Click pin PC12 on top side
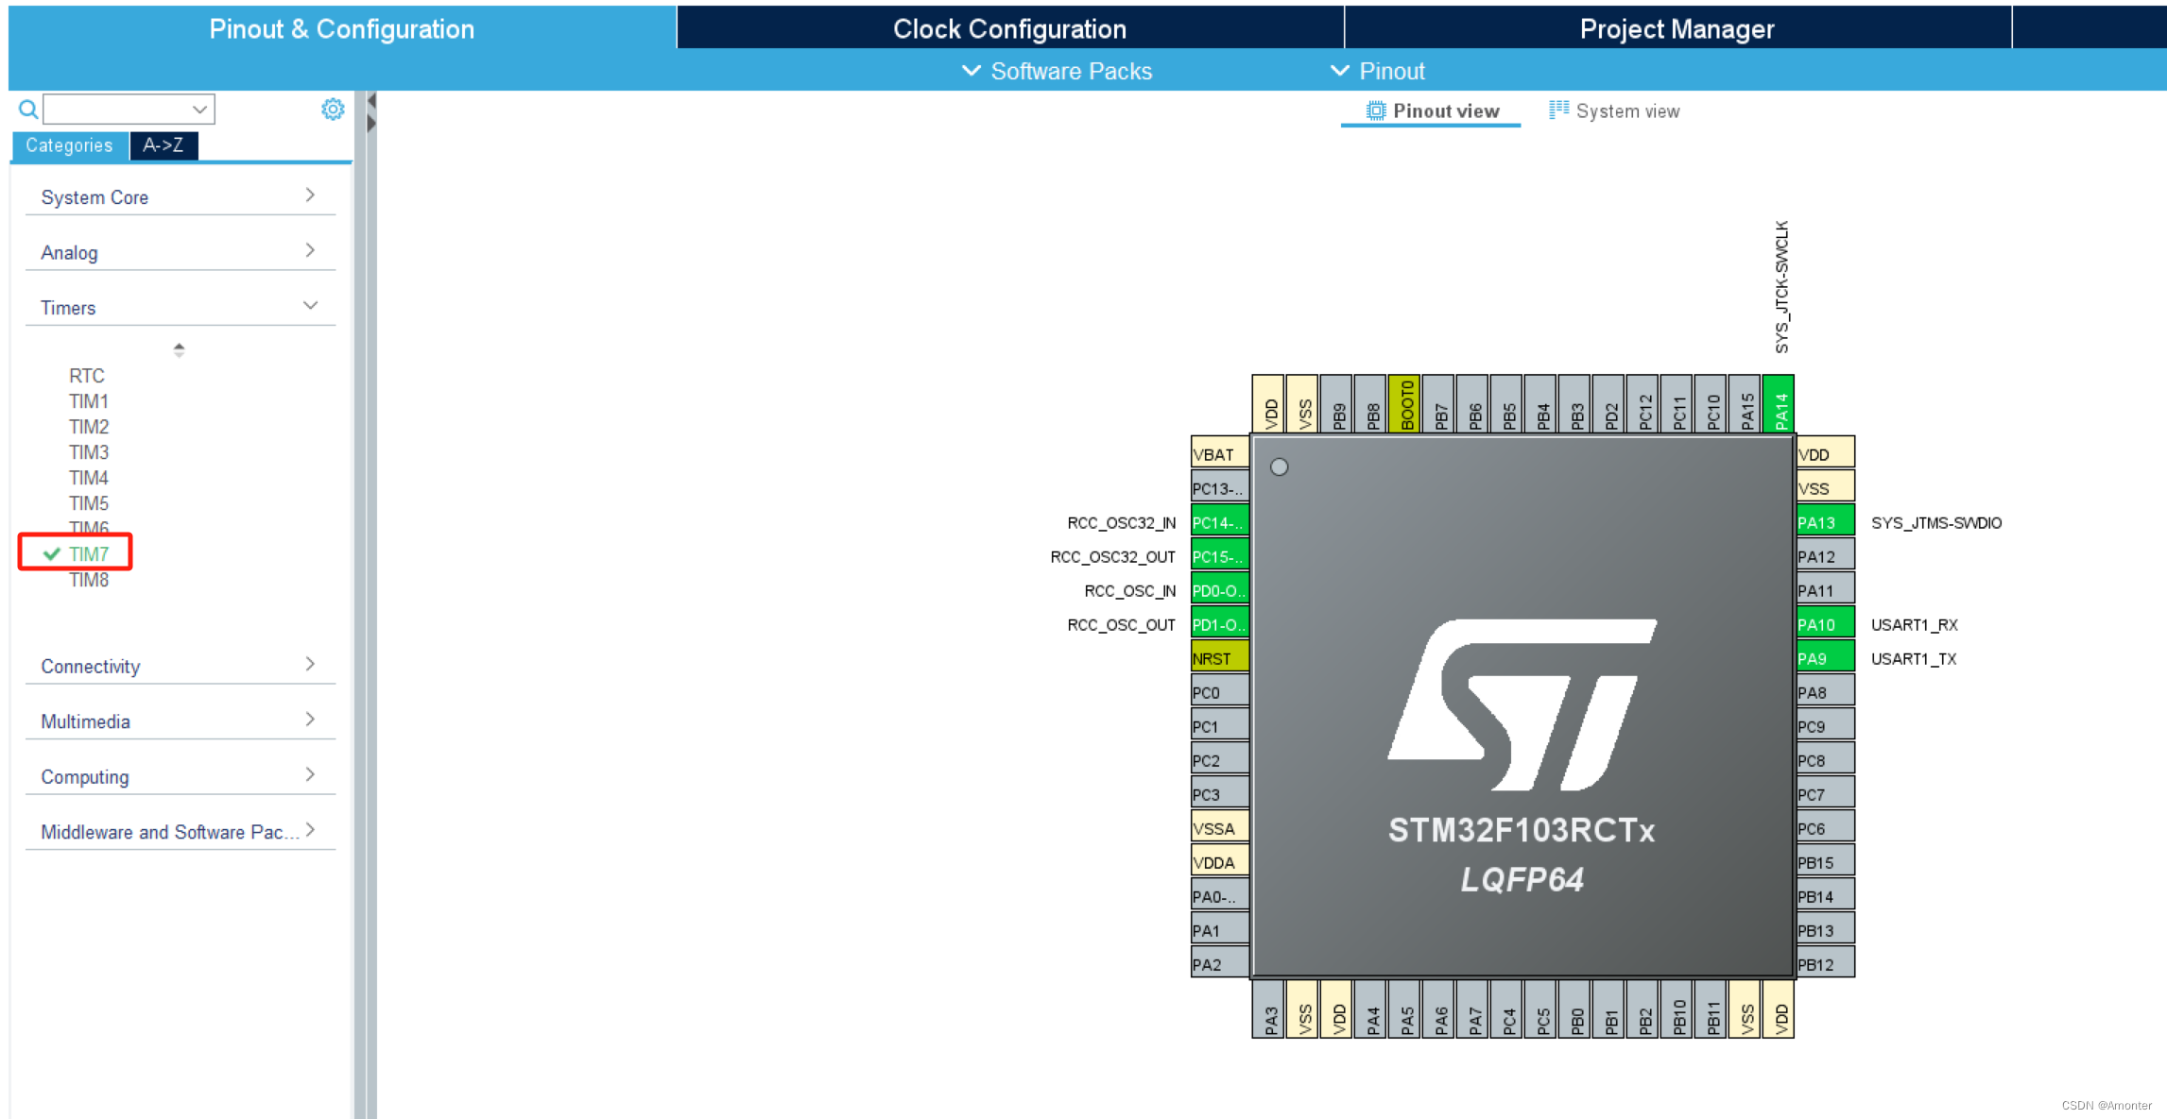The width and height of the screenshot is (2167, 1119). coord(1642,403)
